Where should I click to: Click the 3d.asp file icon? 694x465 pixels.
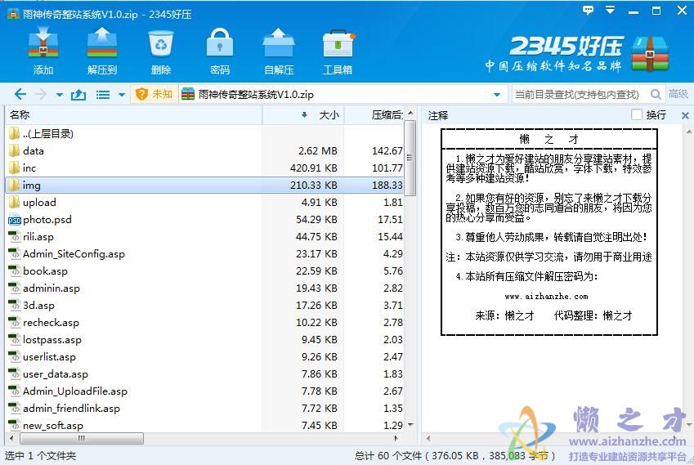coord(15,306)
